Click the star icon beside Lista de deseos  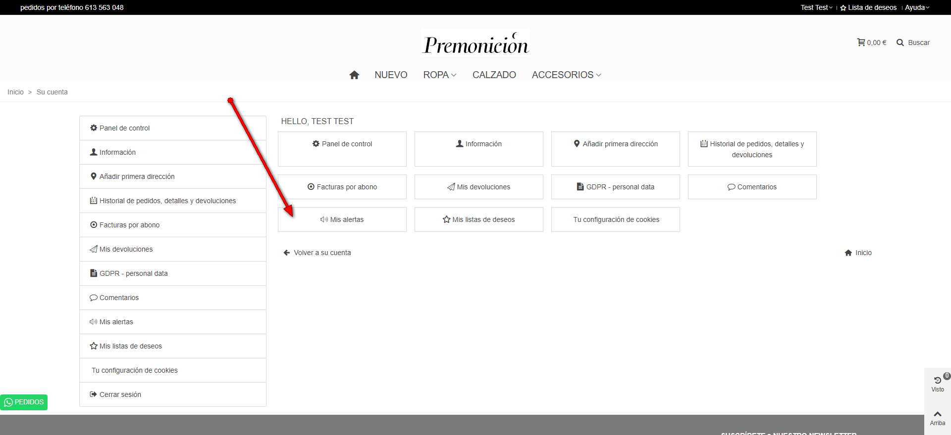(843, 8)
